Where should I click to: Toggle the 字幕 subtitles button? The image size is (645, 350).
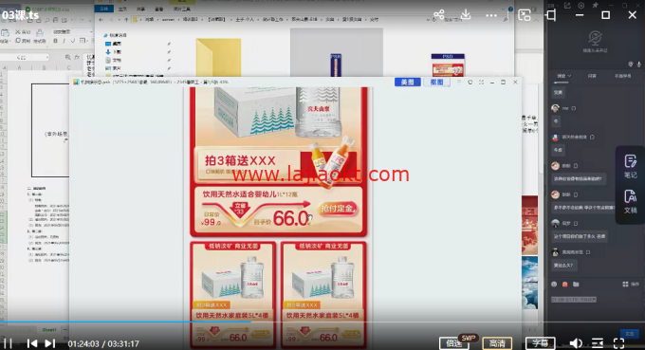pos(540,343)
